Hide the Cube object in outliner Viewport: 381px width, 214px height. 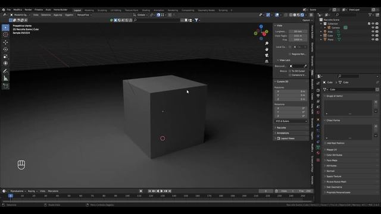tap(373, 36)
